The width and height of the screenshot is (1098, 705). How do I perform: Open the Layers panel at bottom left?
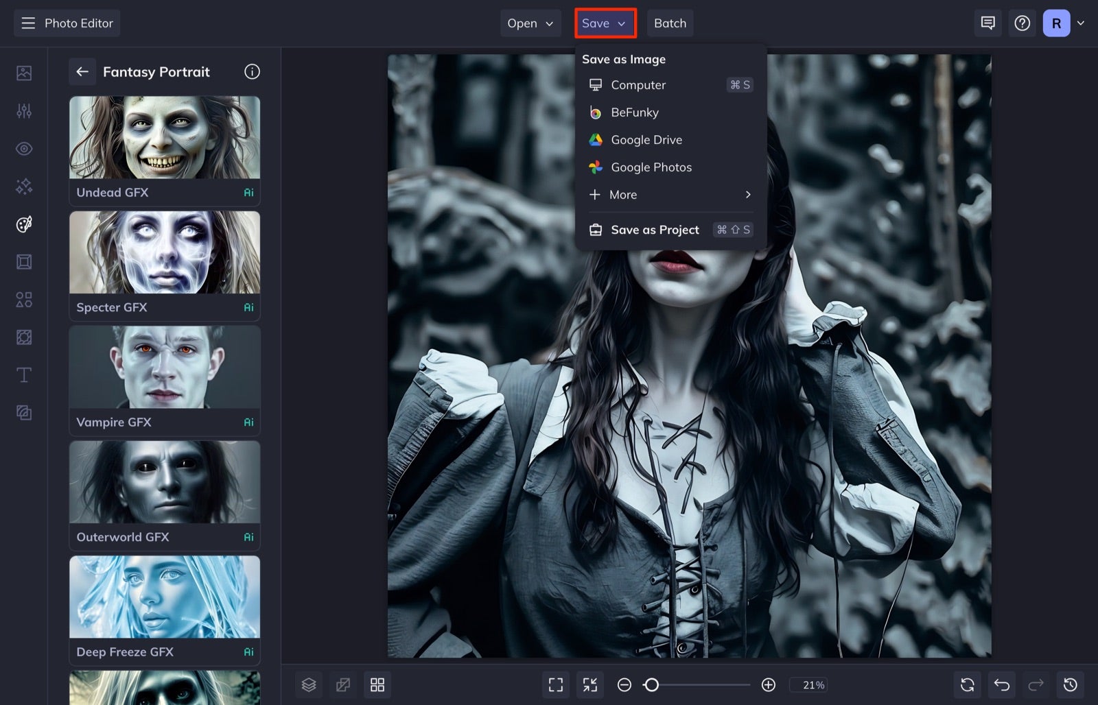309,684
